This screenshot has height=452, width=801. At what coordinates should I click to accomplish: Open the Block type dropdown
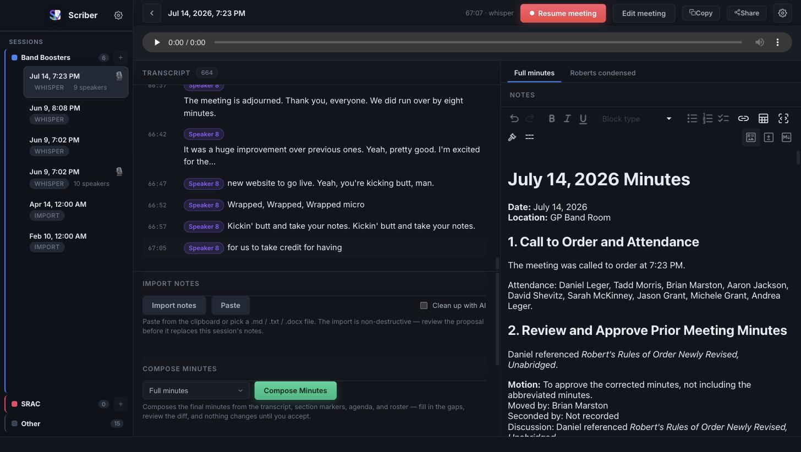[x=636, y=119]
